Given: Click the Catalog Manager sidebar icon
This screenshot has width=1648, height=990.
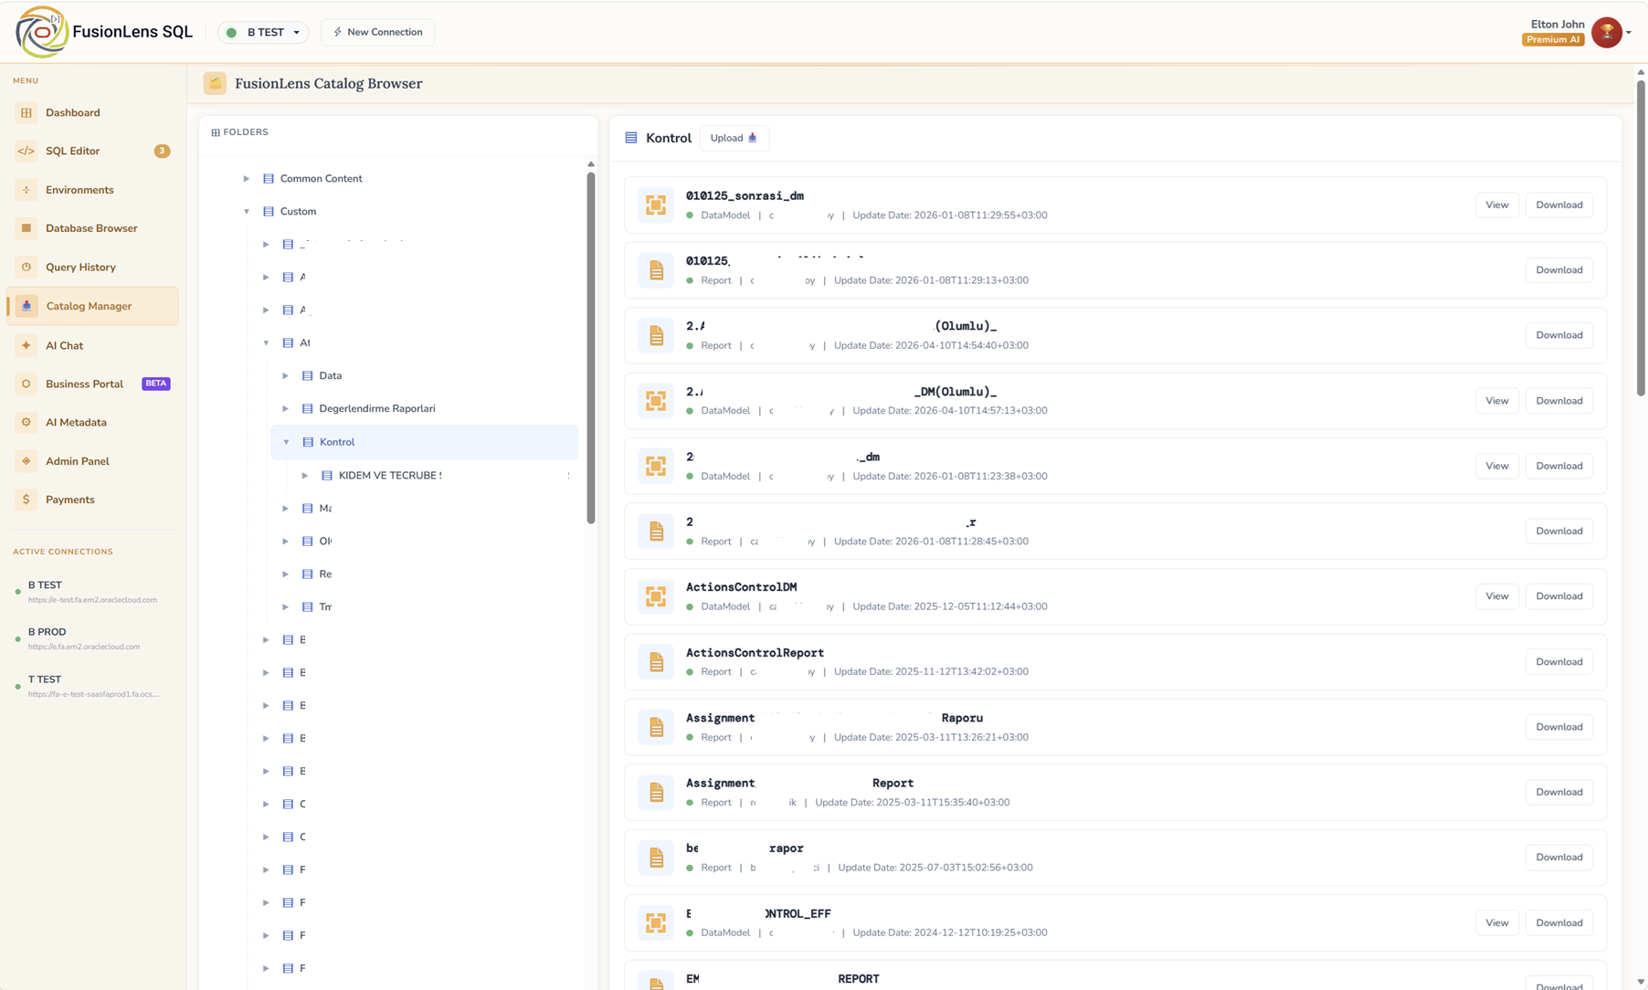Looking at the screenshot, I should 26,306.
